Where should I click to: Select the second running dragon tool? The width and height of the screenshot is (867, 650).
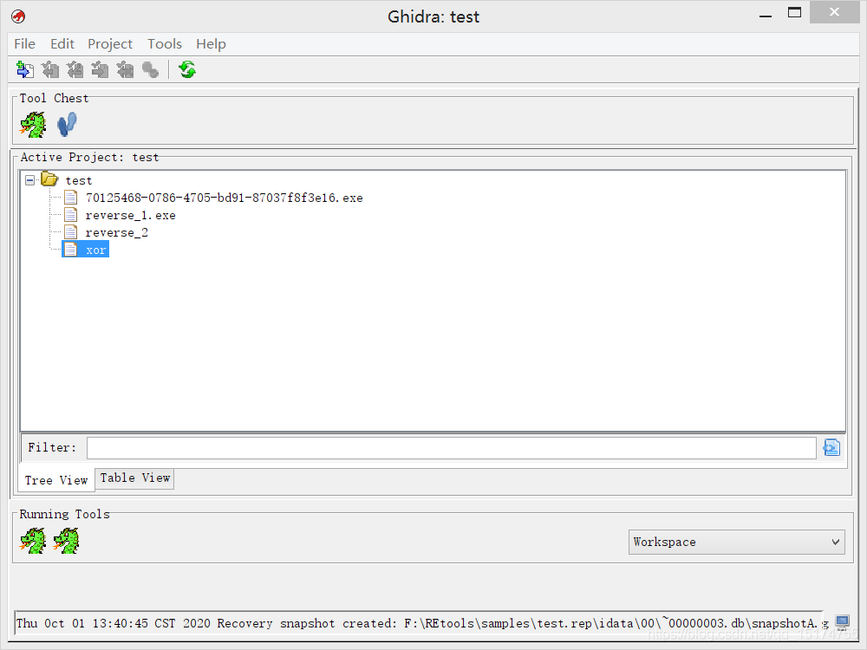(x=67, y=541)
